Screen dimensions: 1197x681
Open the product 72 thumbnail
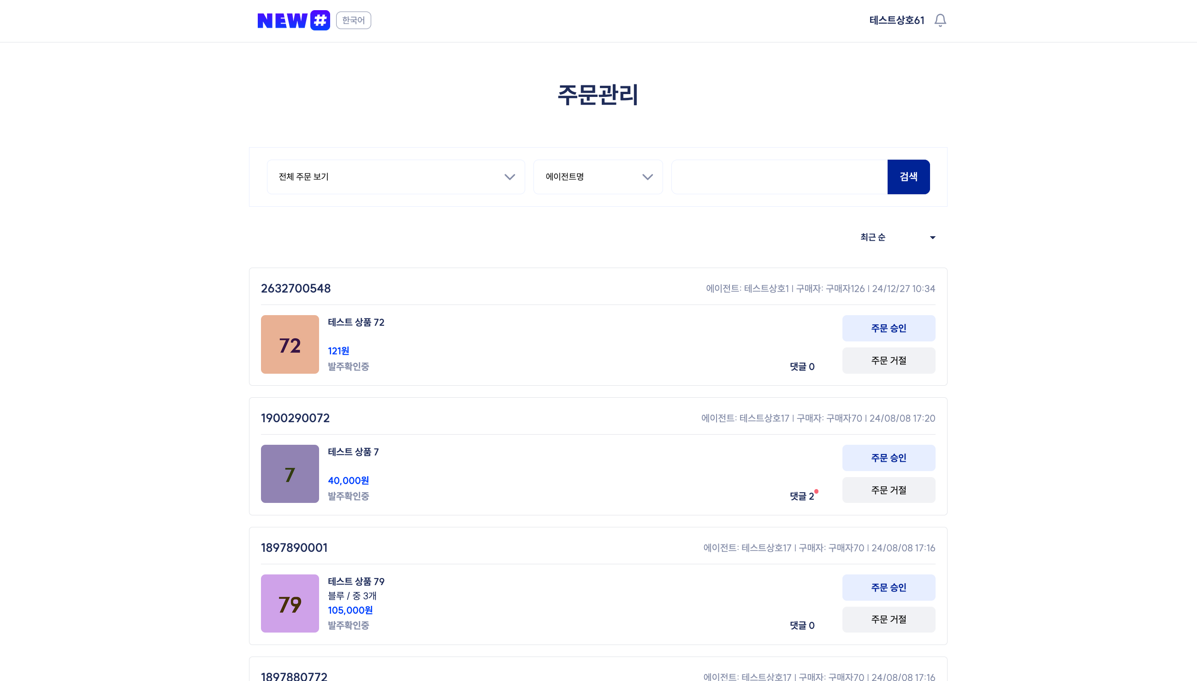coord(290,345)
